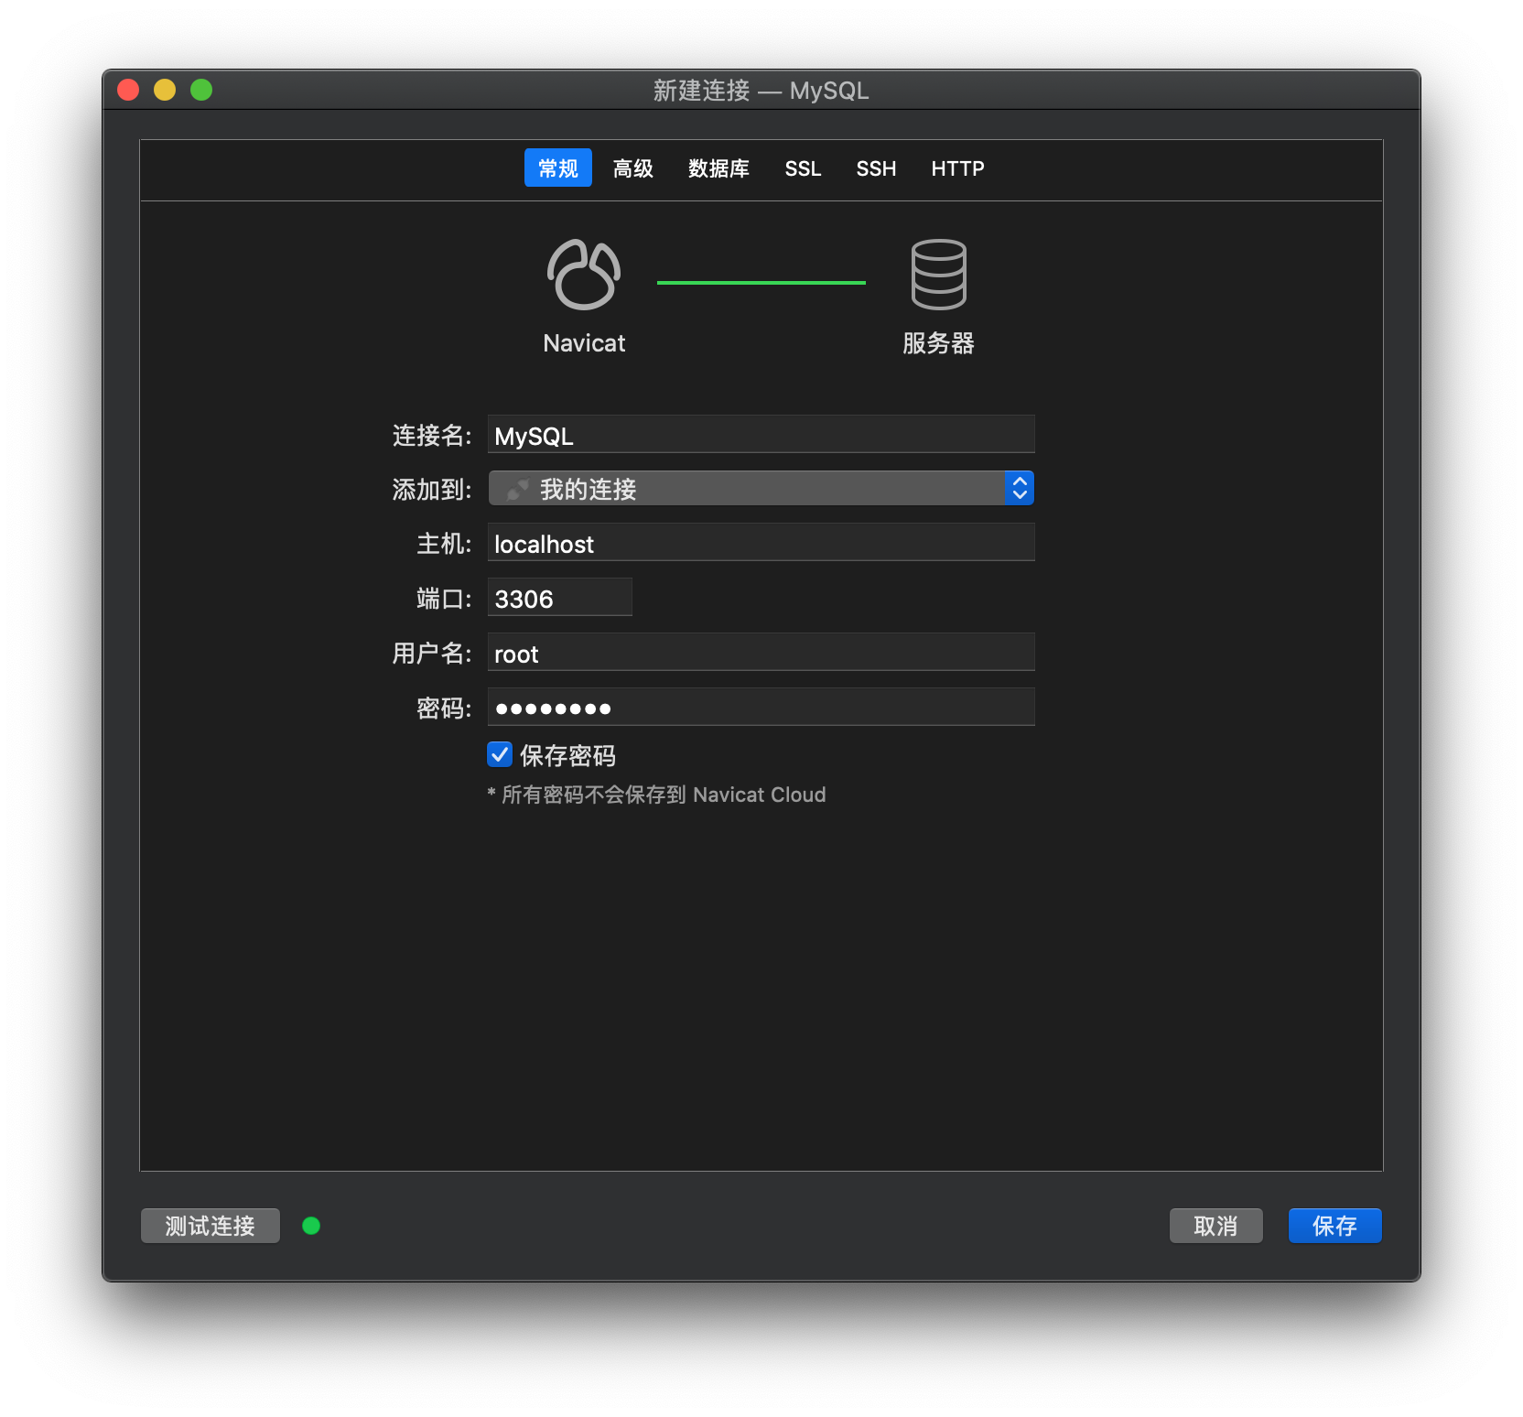The width and height of the screenshot is (1523, 1417).
Task: Select the SSH tab
Action: 876,168
